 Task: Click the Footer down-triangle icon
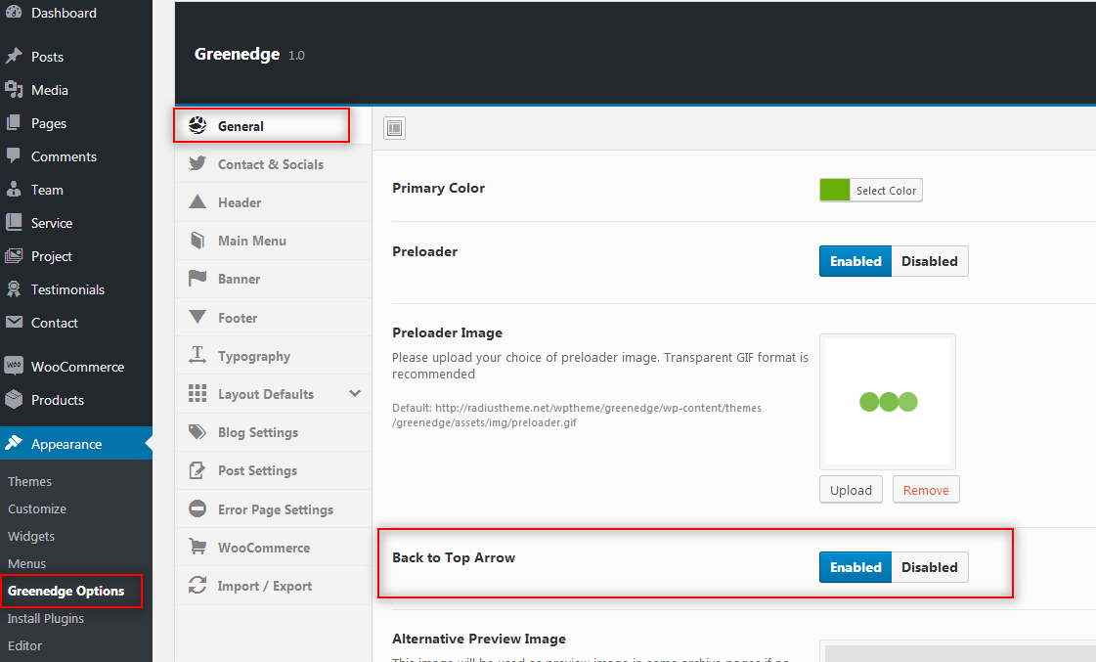tap(197, 318)
